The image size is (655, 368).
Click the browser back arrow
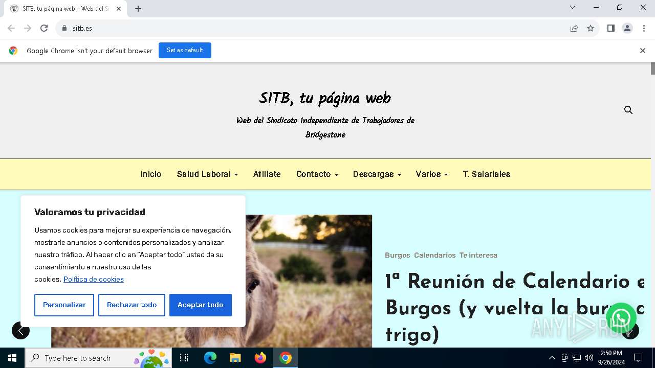click(11, 28)
